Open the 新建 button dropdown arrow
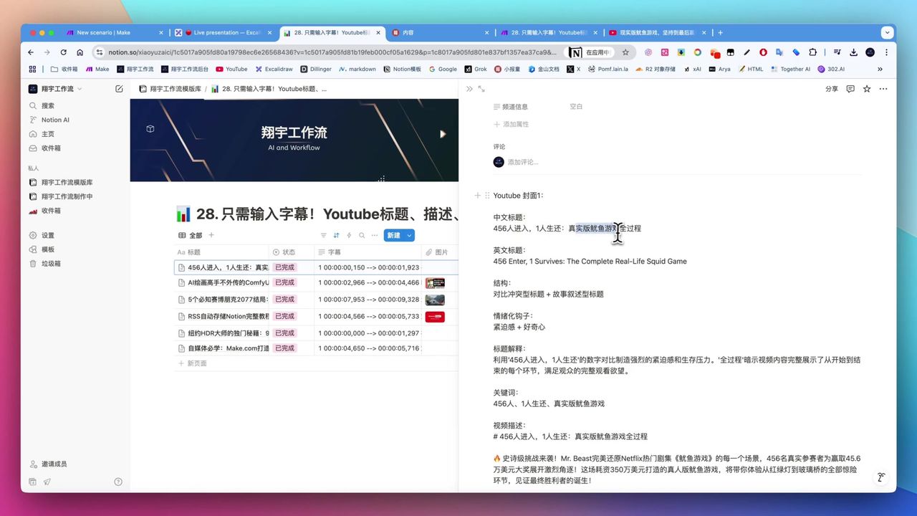This screenshot has height=516, width=917. (409, 235)
